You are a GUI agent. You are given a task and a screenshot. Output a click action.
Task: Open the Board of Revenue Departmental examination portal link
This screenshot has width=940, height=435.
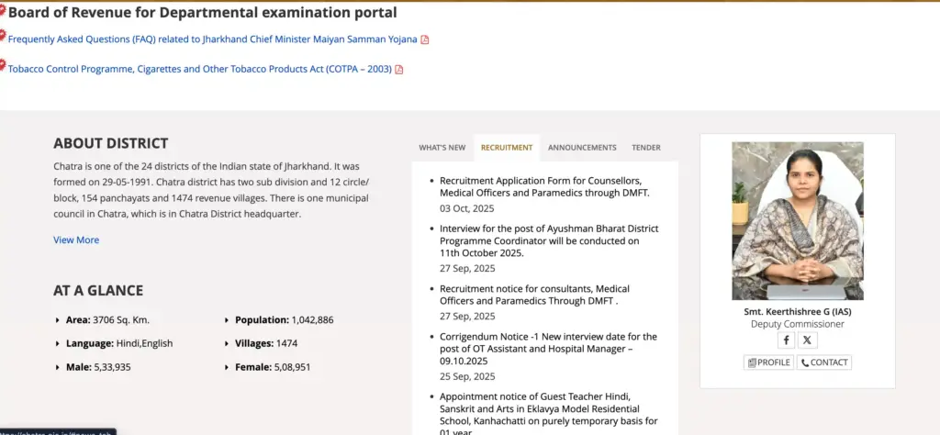pos(203,13)
